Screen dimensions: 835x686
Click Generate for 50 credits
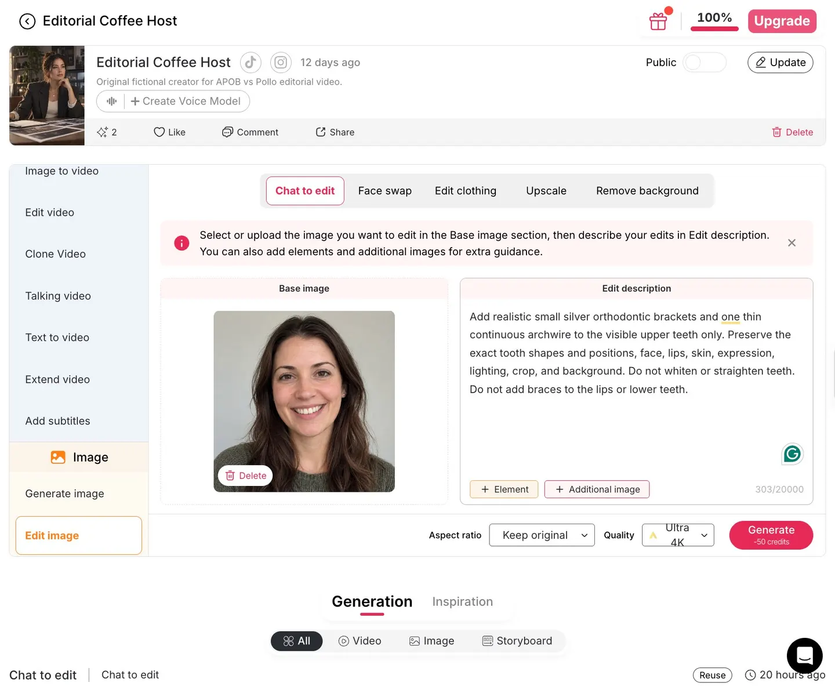(771, 535)
